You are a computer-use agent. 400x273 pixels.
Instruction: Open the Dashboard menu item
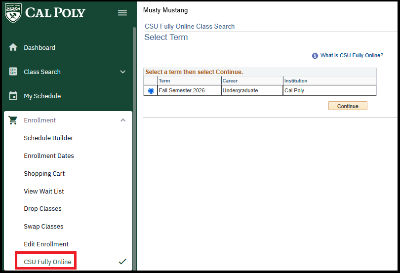pyautogui.click(x=40, y=48)
